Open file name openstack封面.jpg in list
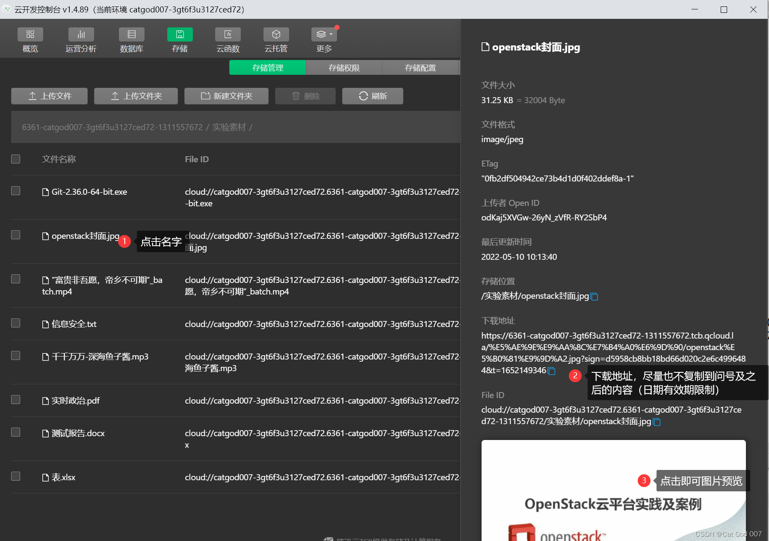Image resolution: width=769 pixels, height=541 pixels. (x=86, y=236)
